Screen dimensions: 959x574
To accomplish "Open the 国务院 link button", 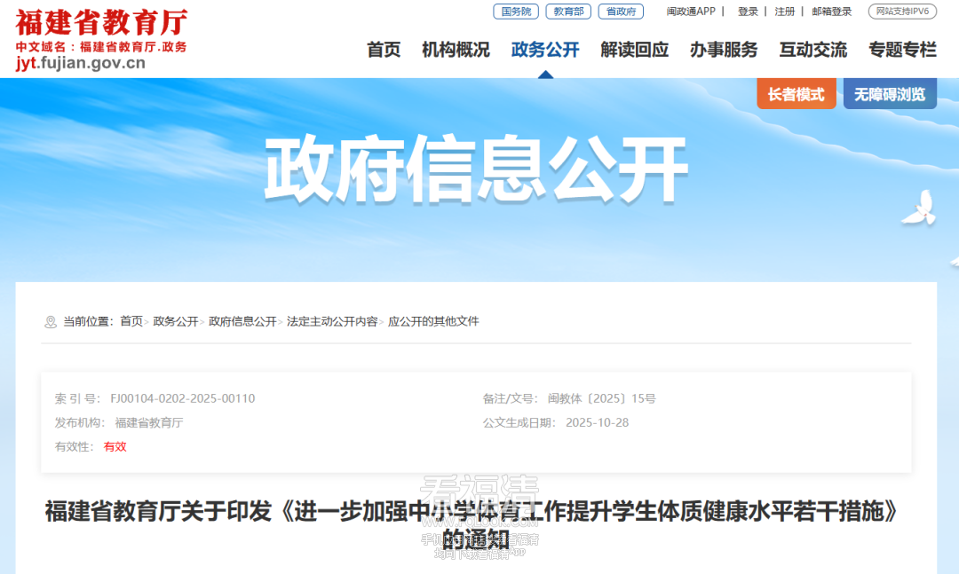I will tap(516, 12).
